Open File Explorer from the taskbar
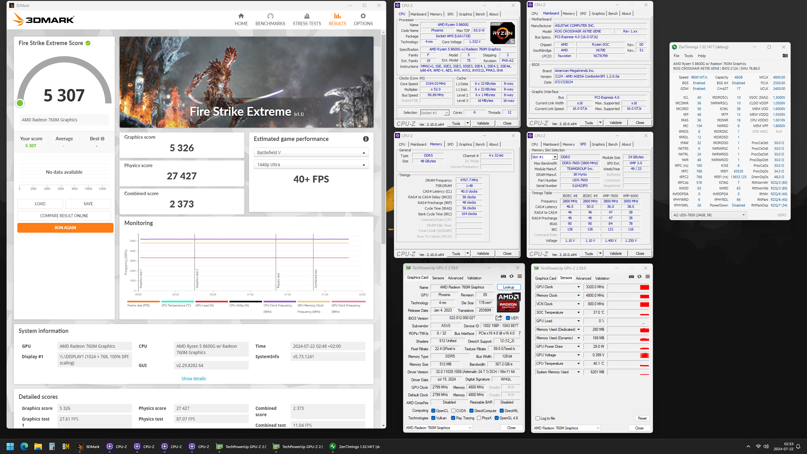Screen dimensions: 807x454 coord(38,446)
